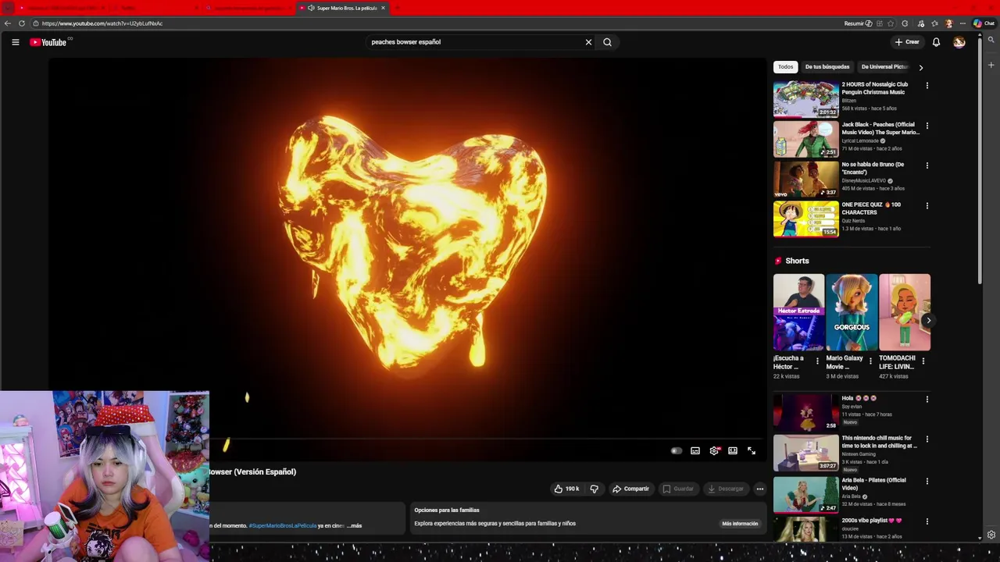Open the 2 HOURS of Nostalgic Club Penguin thumbnail

pyautogui.click(x=806, y=98)
